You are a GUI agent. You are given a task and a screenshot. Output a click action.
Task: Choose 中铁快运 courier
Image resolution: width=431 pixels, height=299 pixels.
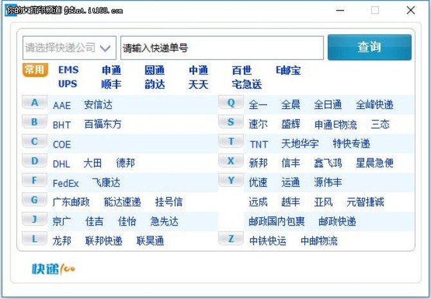268,241
